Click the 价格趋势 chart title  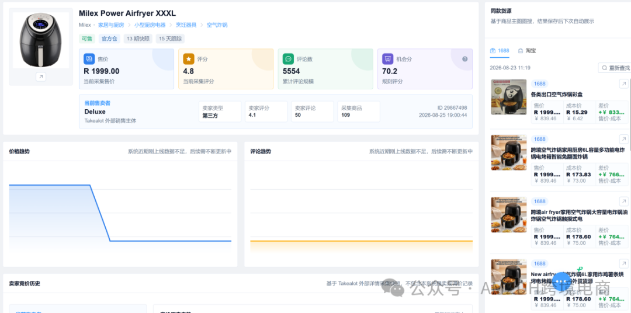pos(19,152)
